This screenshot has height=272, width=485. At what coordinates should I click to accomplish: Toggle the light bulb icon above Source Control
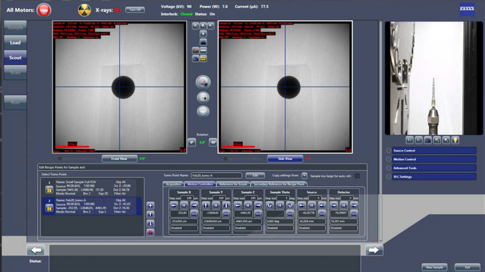(455, 141)
